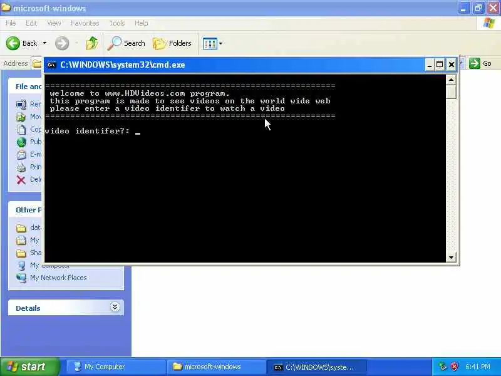
Task: Open the Back history dropdown arrow
Action: point(44,43)
